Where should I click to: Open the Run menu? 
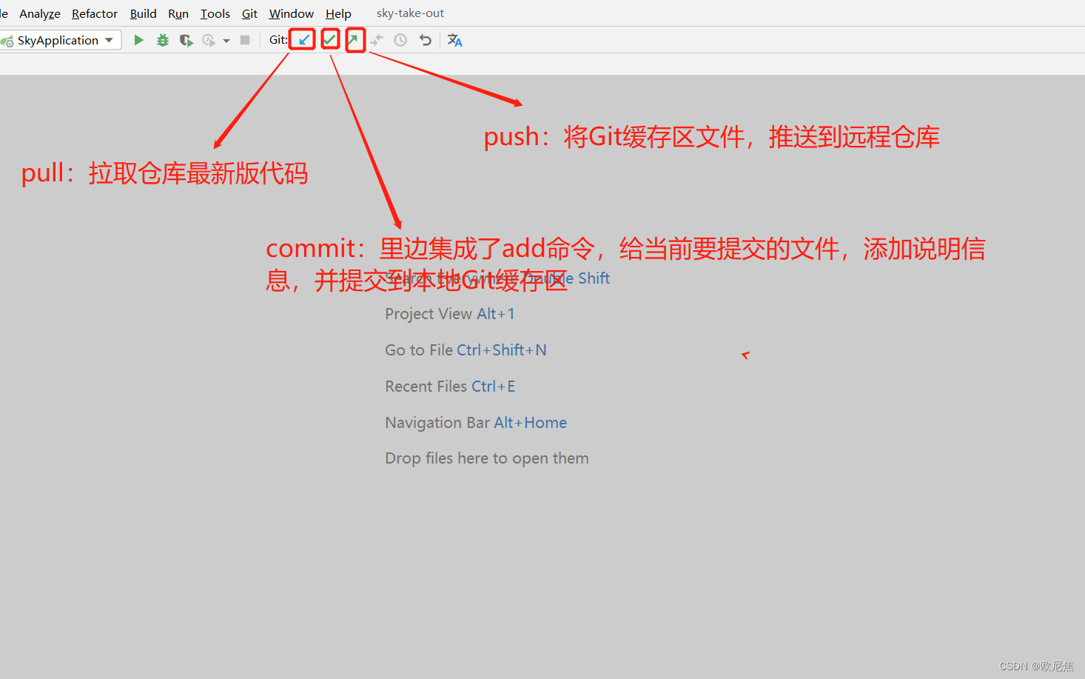tap(178, 13)
